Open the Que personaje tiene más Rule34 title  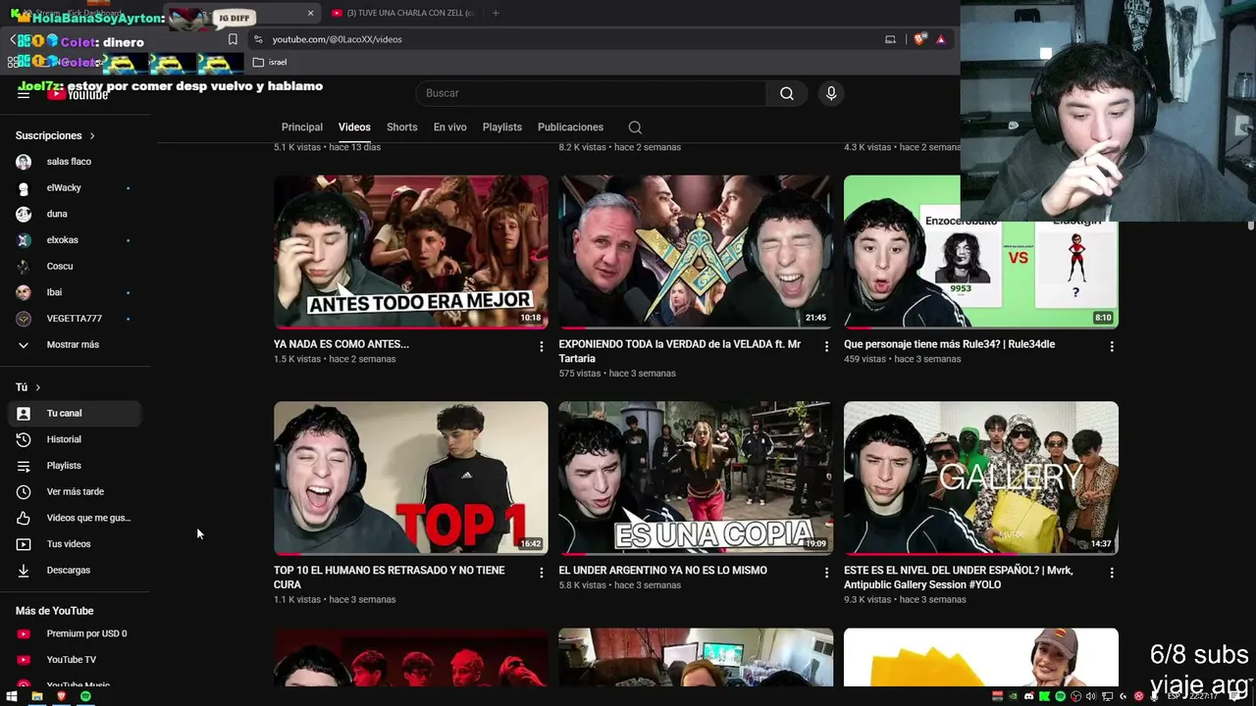coord(949,344)
